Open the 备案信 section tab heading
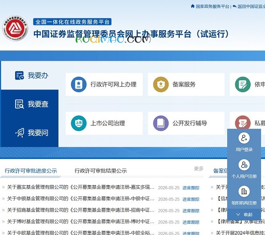 pyautogui.click(x=220, y=171)
